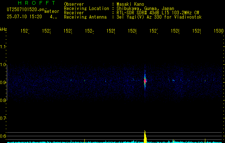Click the Observer label
This screenshot has height=143, width=225.
[x=74, y=4]
